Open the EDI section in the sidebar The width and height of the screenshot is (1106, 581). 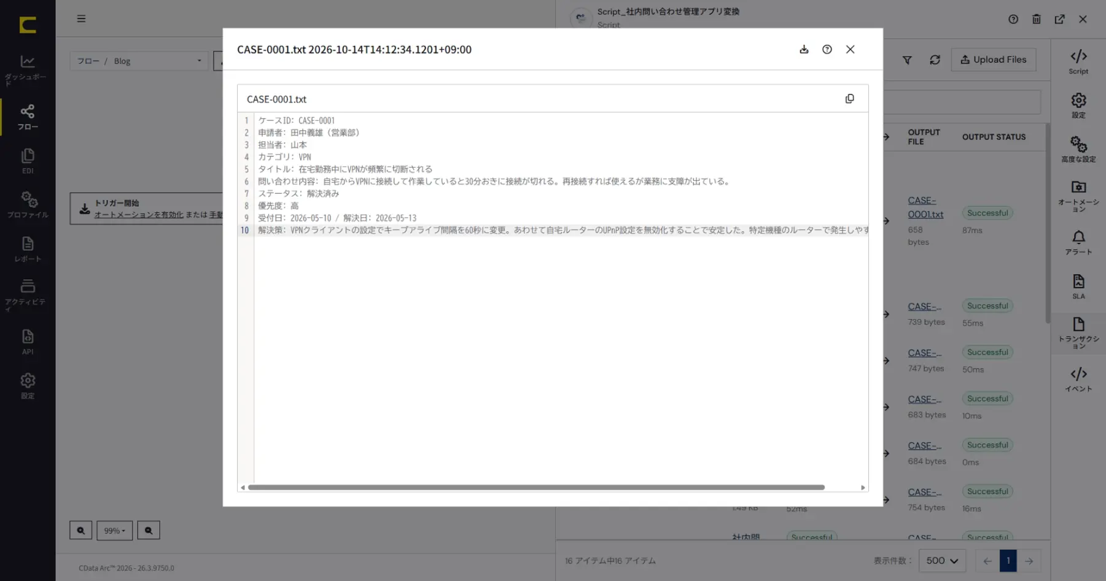[x=27, y=161]
